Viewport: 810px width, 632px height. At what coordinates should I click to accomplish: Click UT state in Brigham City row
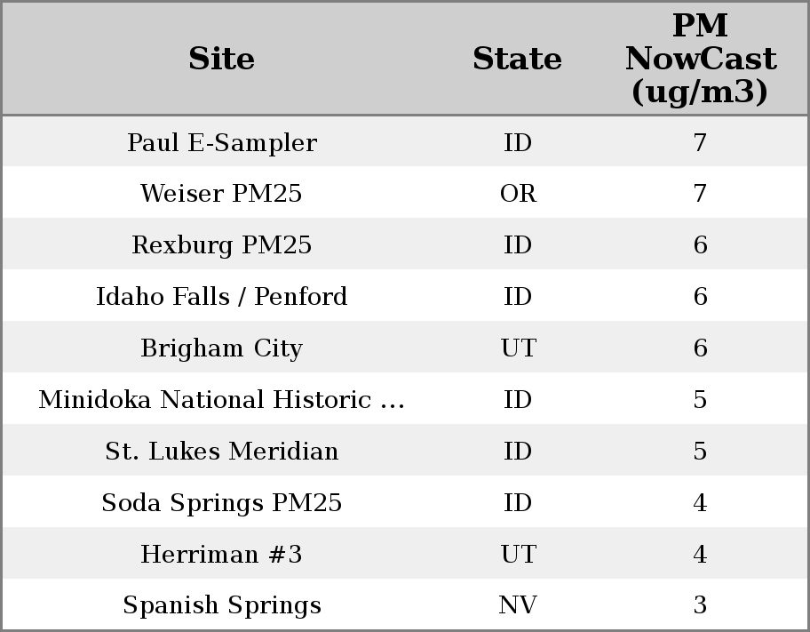pos(518,348)
